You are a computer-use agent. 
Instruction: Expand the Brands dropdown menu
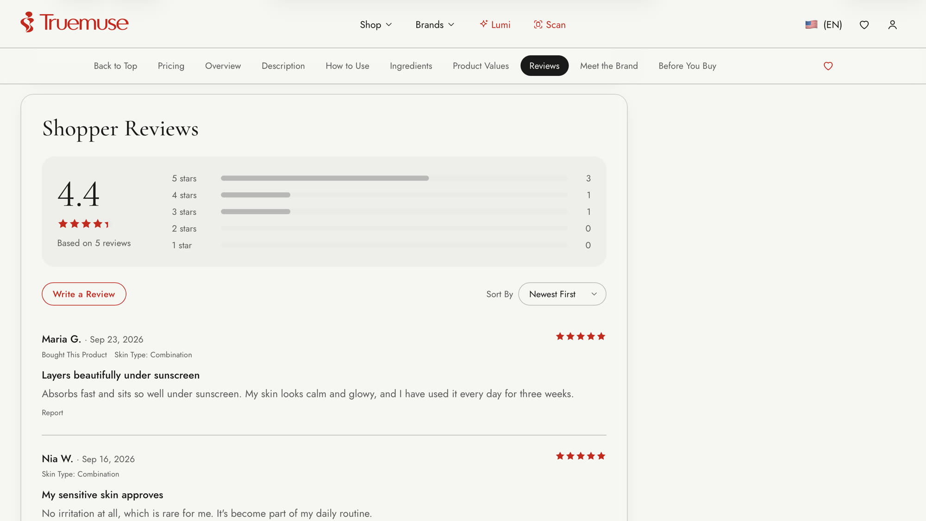(435, 25)
